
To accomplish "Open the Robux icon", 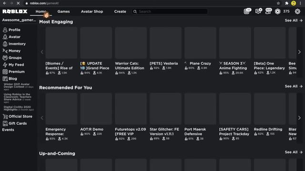I will click(277, 11).
